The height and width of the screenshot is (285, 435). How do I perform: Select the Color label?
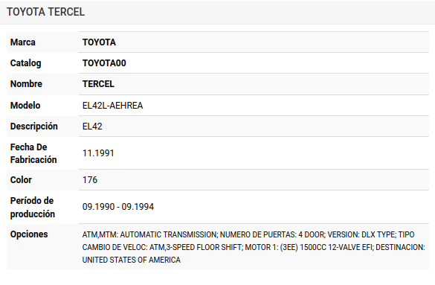pos(21,180)
